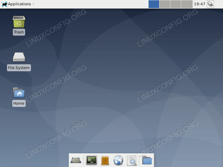
Task: Click the File System label
Action: click(19, 68)
